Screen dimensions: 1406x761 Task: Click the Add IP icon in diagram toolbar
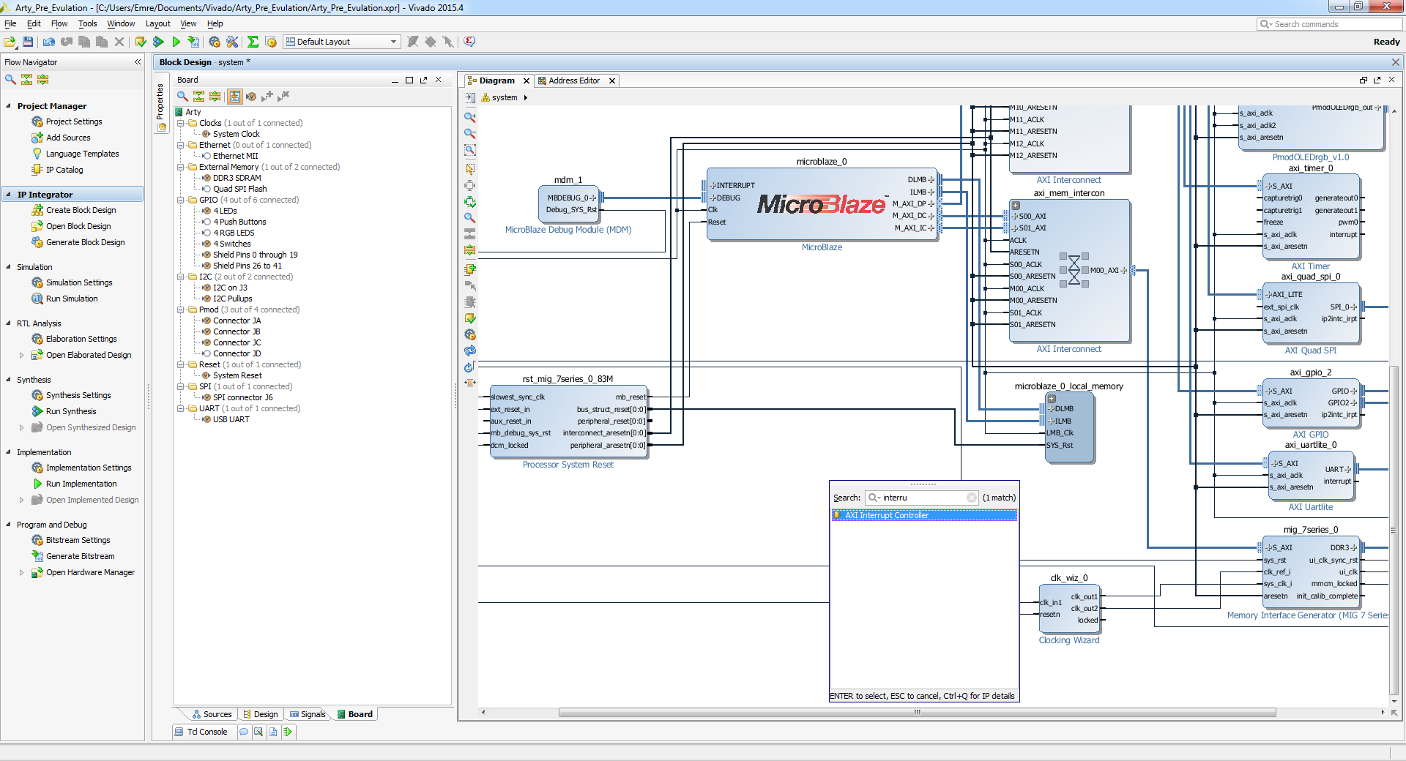470,269
